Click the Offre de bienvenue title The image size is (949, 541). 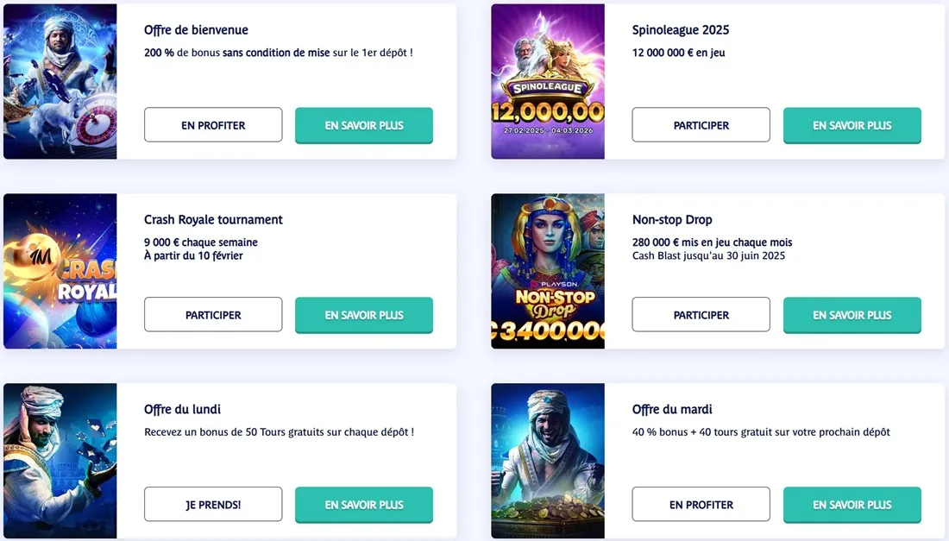(196, 30)
